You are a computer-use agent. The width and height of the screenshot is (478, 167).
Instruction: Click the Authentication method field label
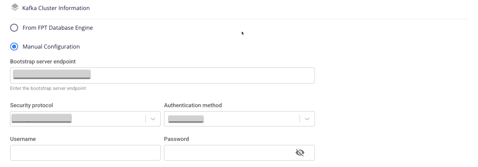[x=193, y=105]
